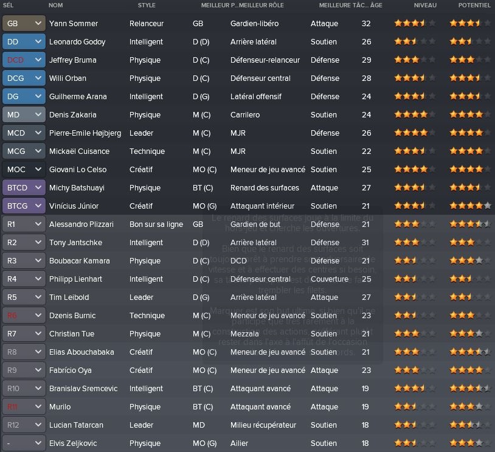
Task: Click Vinícius Júnior's Potentiel star rating
Action: (x=470, y=206)
